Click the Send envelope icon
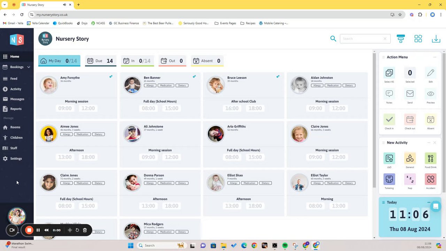This screenshot has height=251, width=446. pos(410,94)
